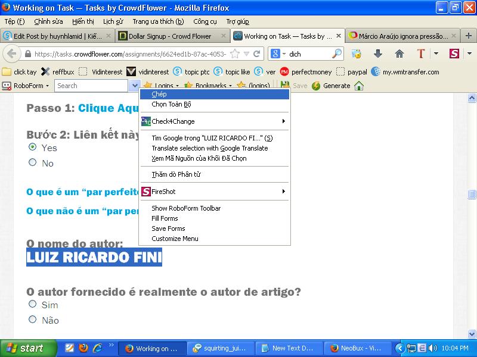Open the topic ptc bookmark
Screen dimensions: 477x357
pos(191,72)
